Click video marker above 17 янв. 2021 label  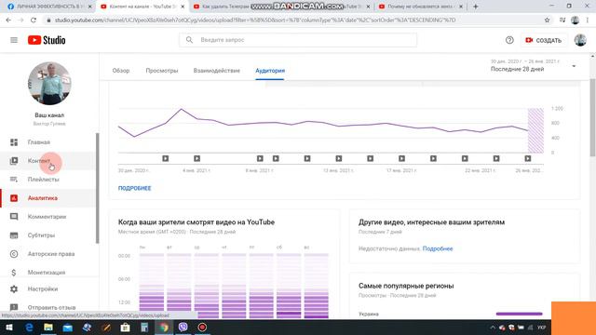pyautogui.click(x=401, y=158)
